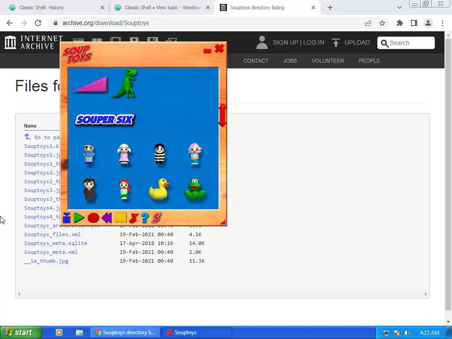Click the Internet Archive search field
Image resolution: width=452 pixels, height=339 pixels.
tap(406, 43)
